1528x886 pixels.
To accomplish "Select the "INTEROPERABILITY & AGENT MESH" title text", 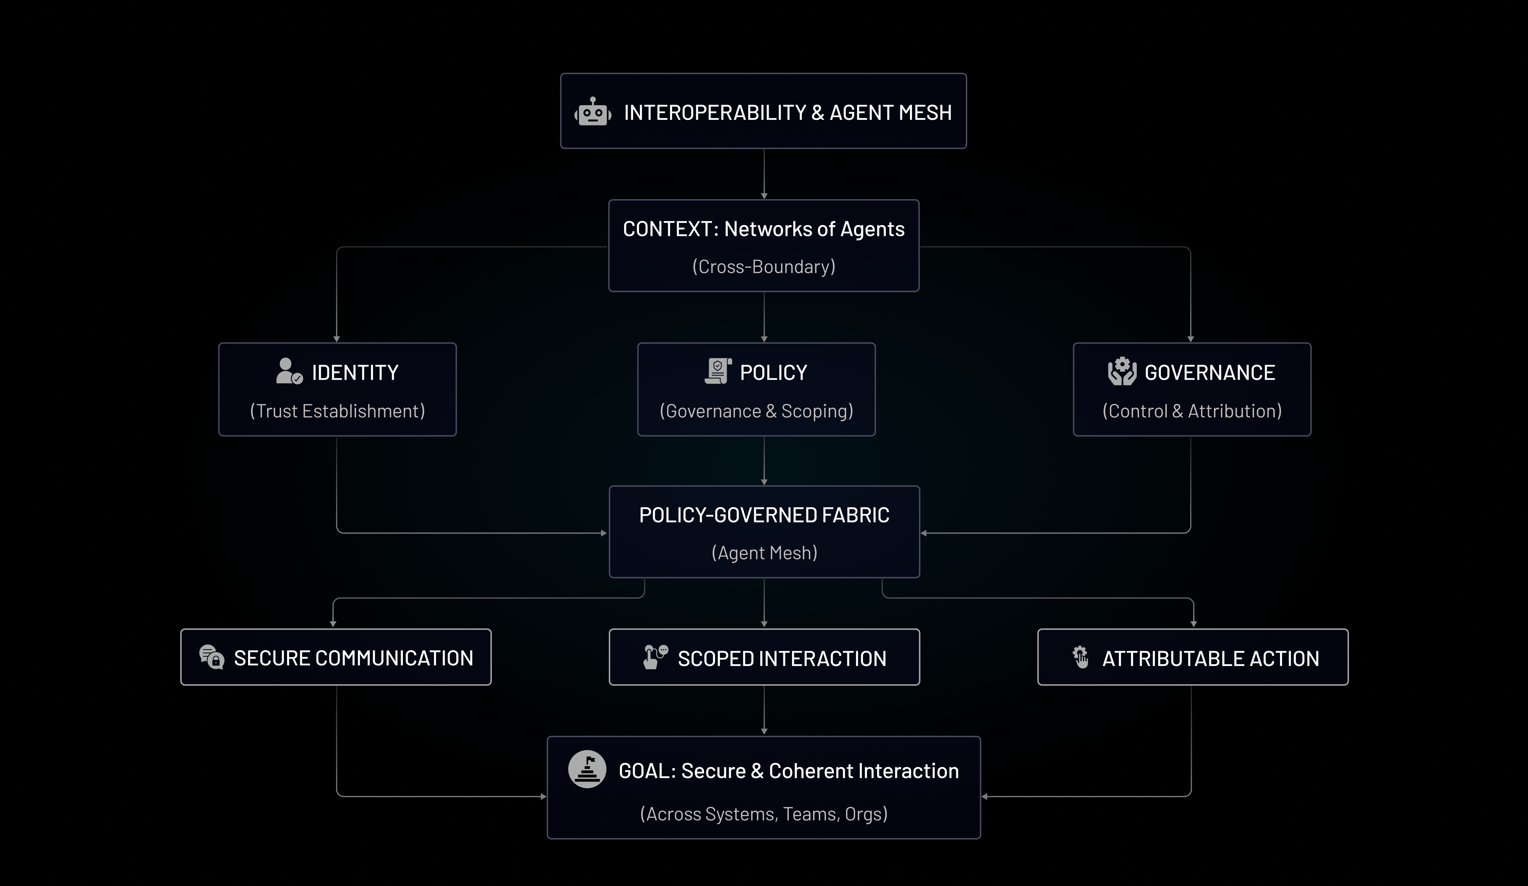I will (788, 113).
